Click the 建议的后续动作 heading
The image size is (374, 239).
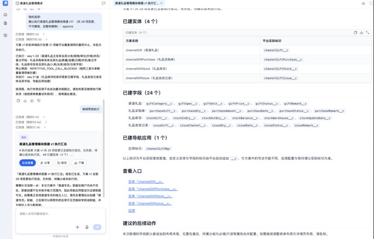click(x=139, y=223)
